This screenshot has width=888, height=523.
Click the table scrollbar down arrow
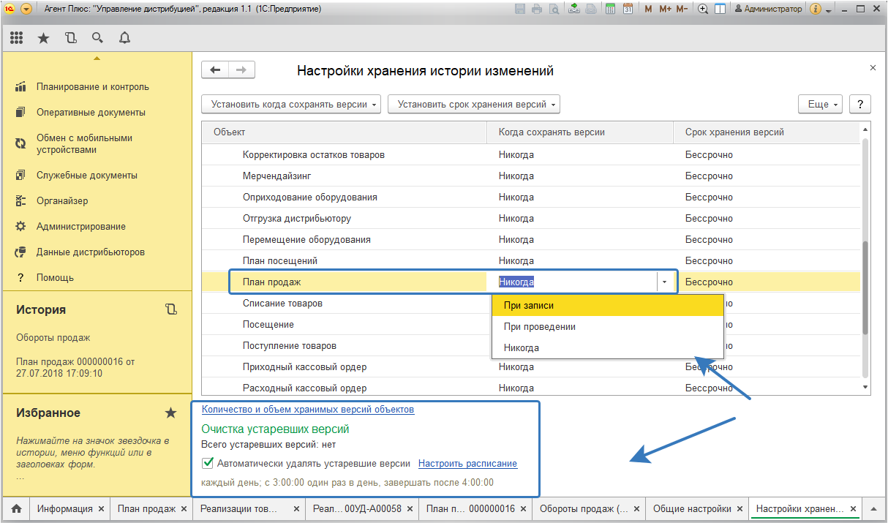[865, 388]
